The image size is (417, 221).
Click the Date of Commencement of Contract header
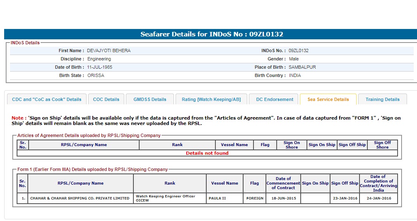[x=283, y=183]
